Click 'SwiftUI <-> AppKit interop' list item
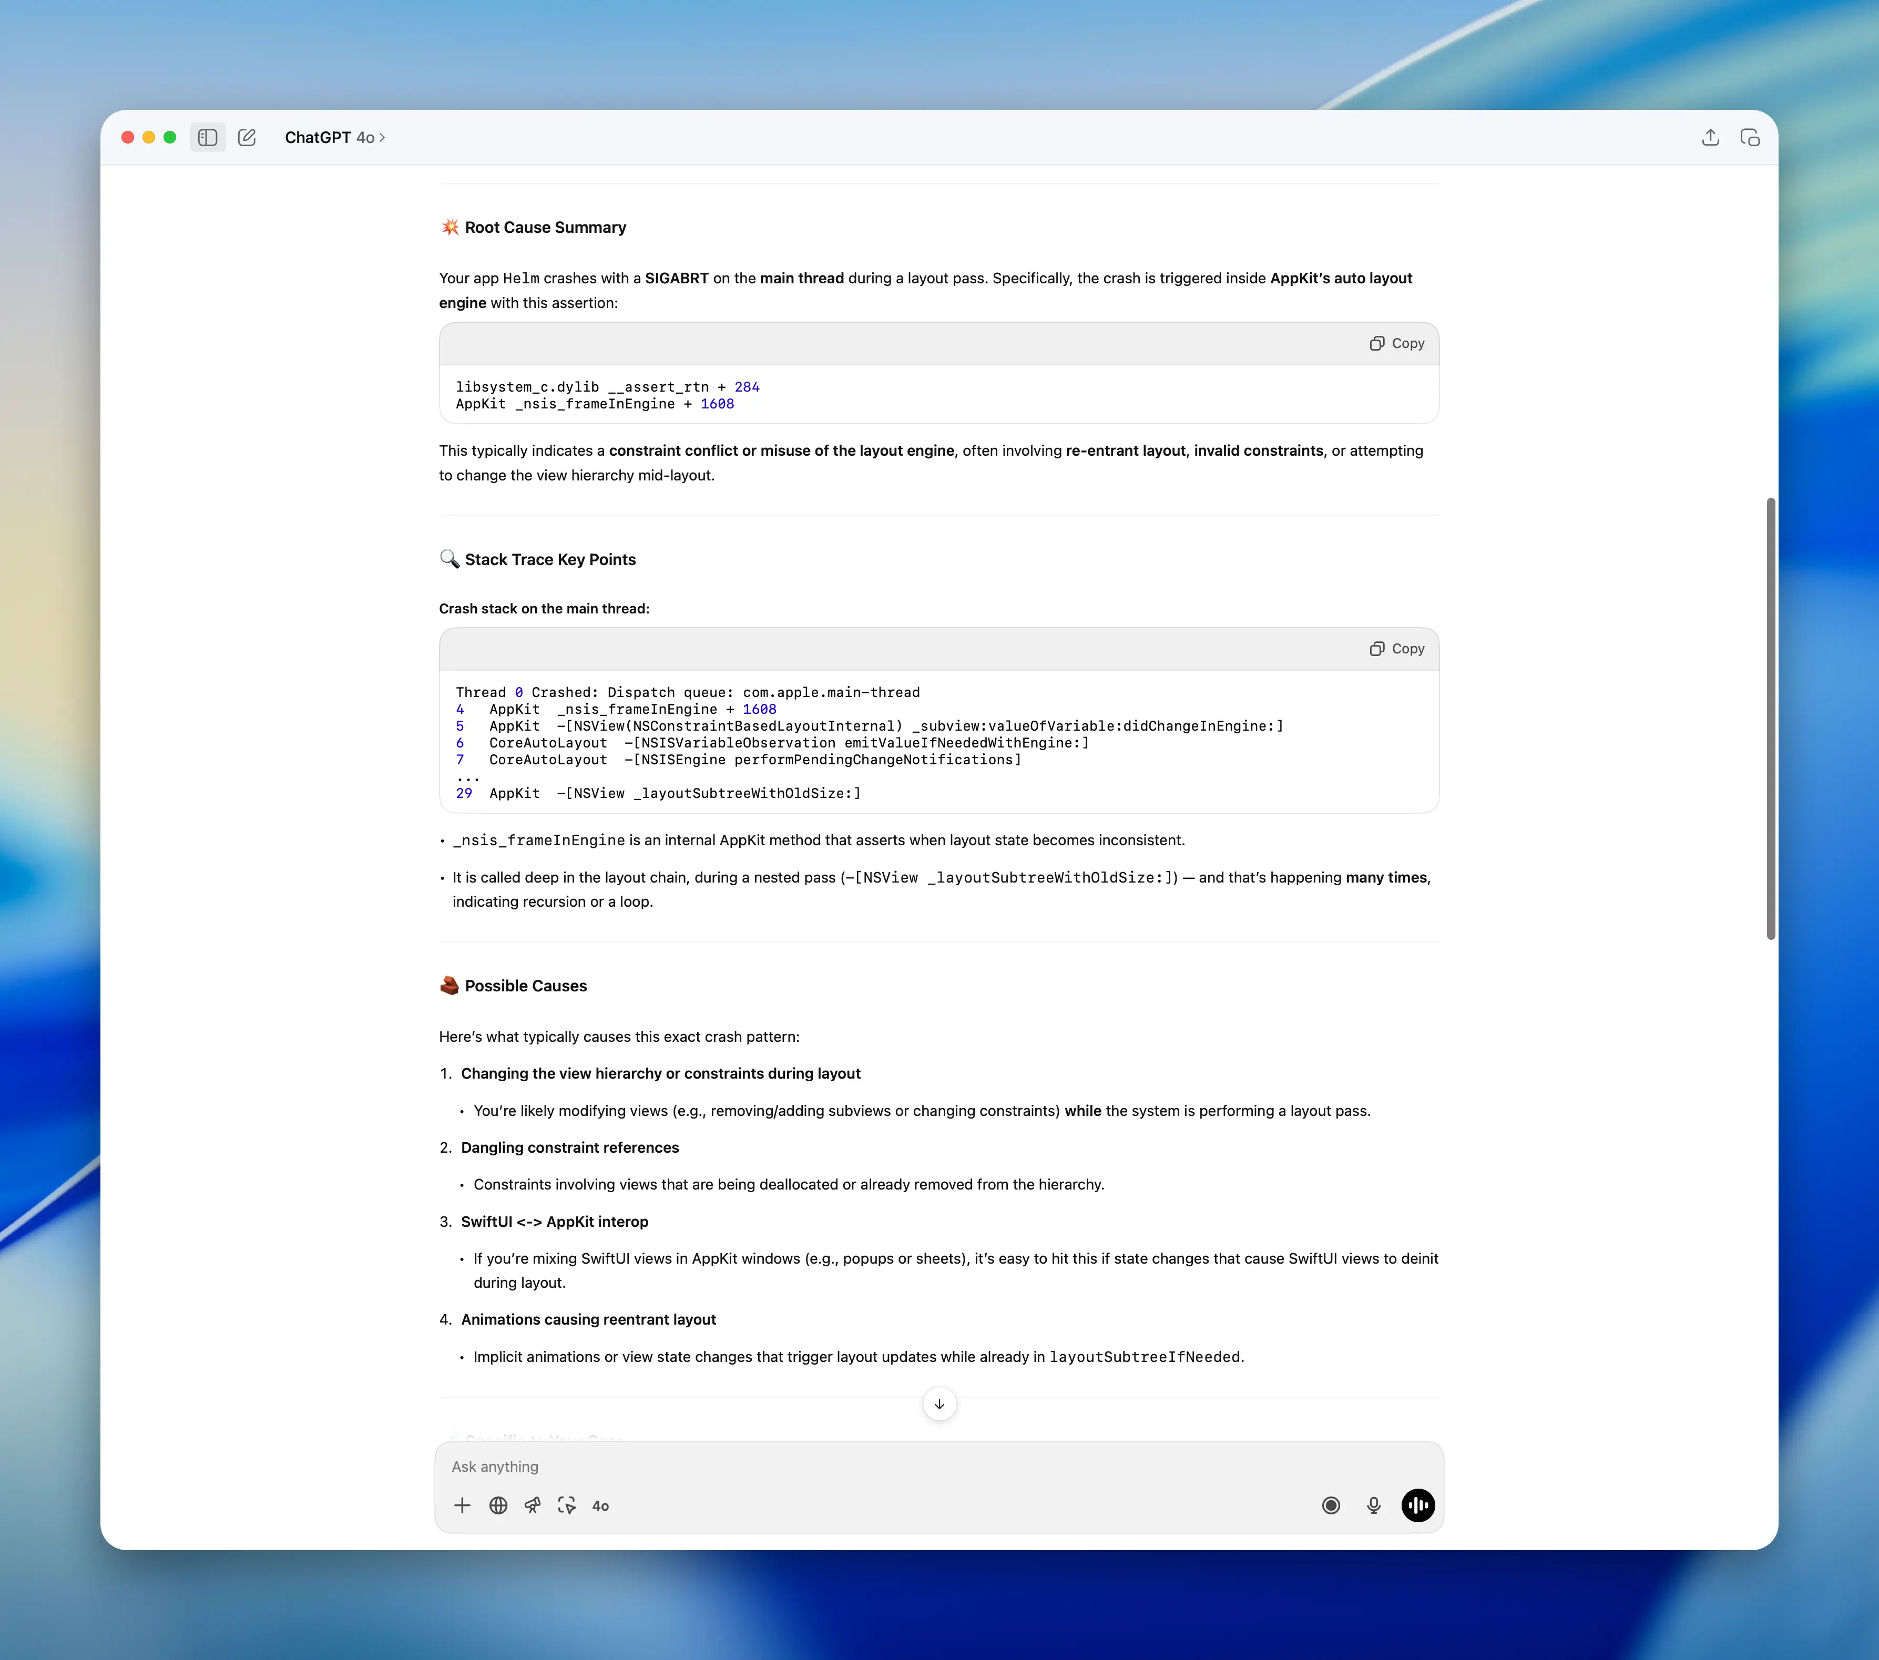This screenshot has width=1879, height=1660. pyautogui.click(x=554, y=1223)
